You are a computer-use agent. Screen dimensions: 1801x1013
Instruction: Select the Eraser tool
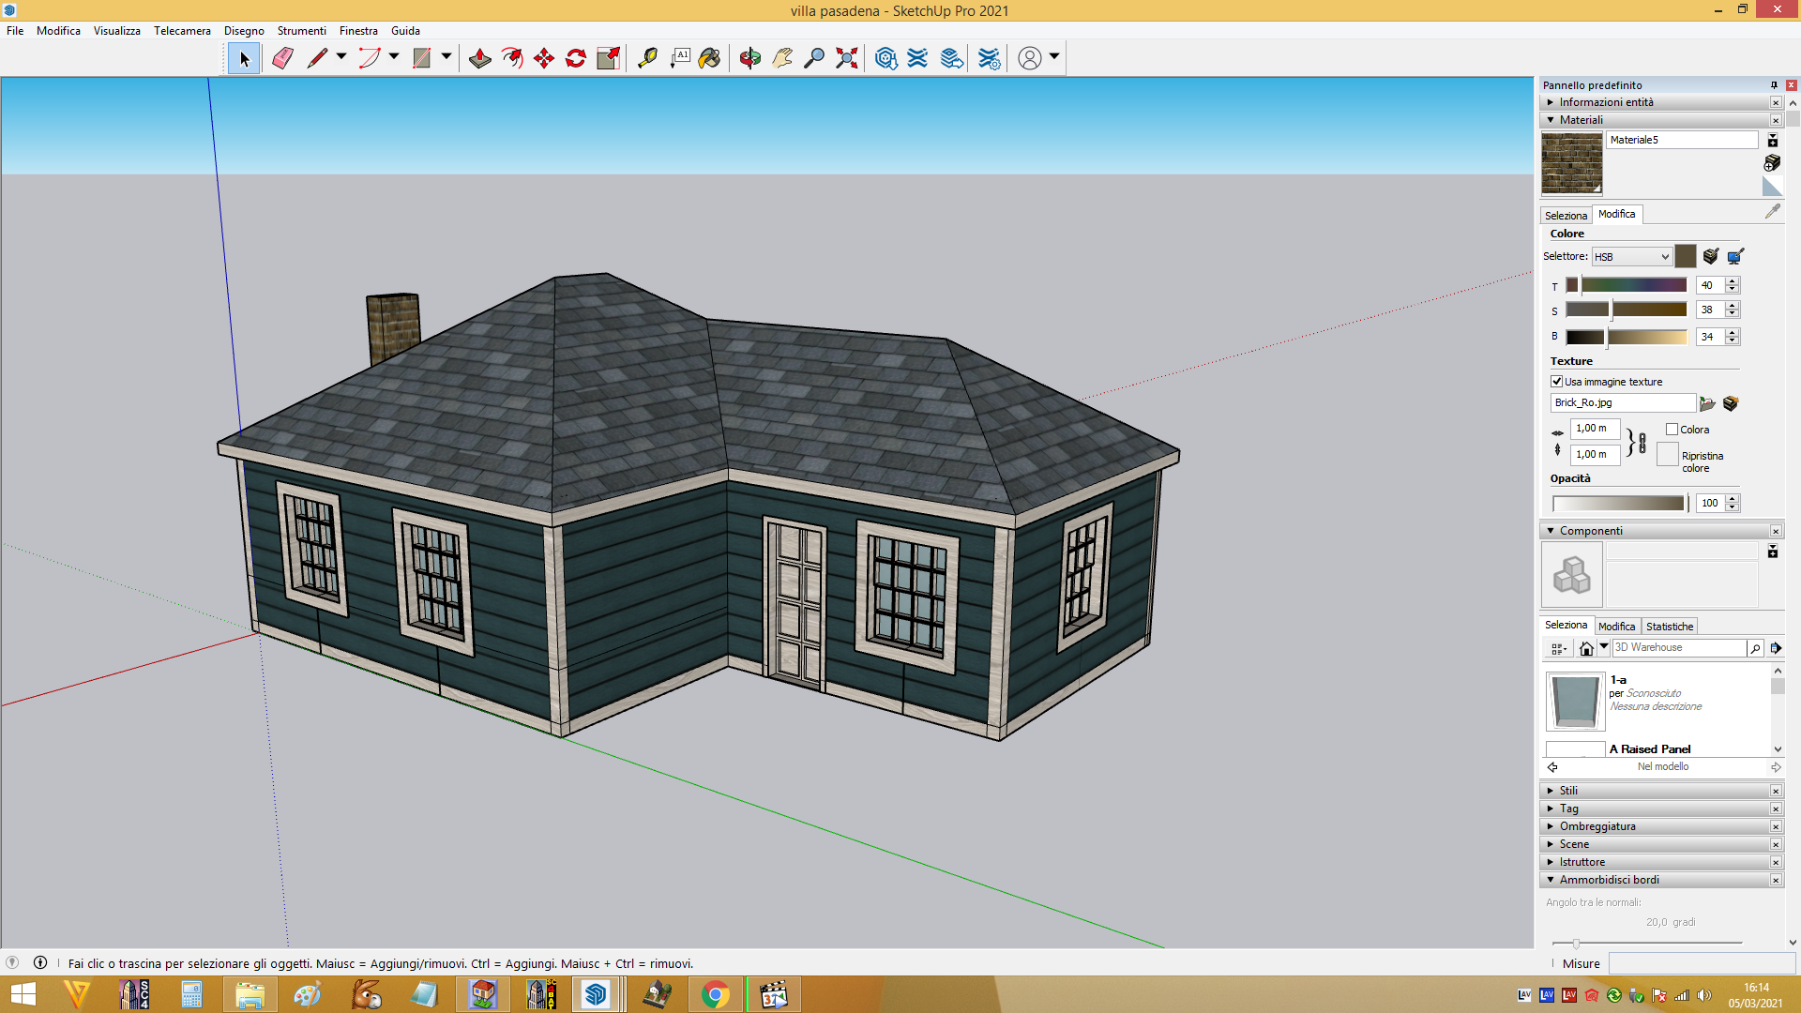282,58
